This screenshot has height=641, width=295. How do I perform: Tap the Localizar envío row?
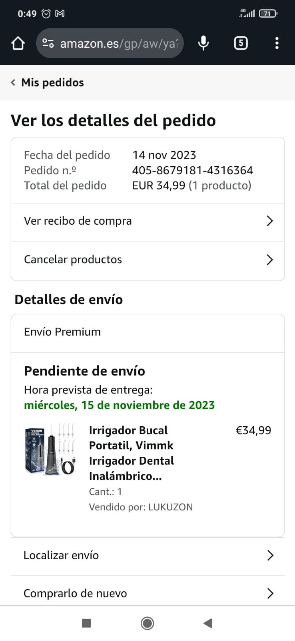click(x=147, y=556)
